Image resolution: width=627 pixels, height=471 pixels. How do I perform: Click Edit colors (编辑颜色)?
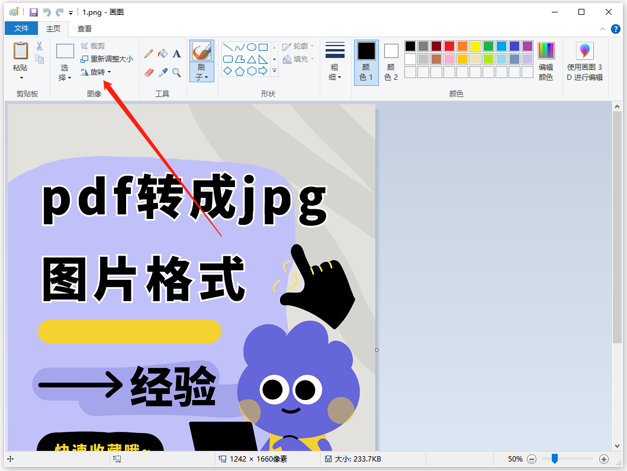(545, 59)
